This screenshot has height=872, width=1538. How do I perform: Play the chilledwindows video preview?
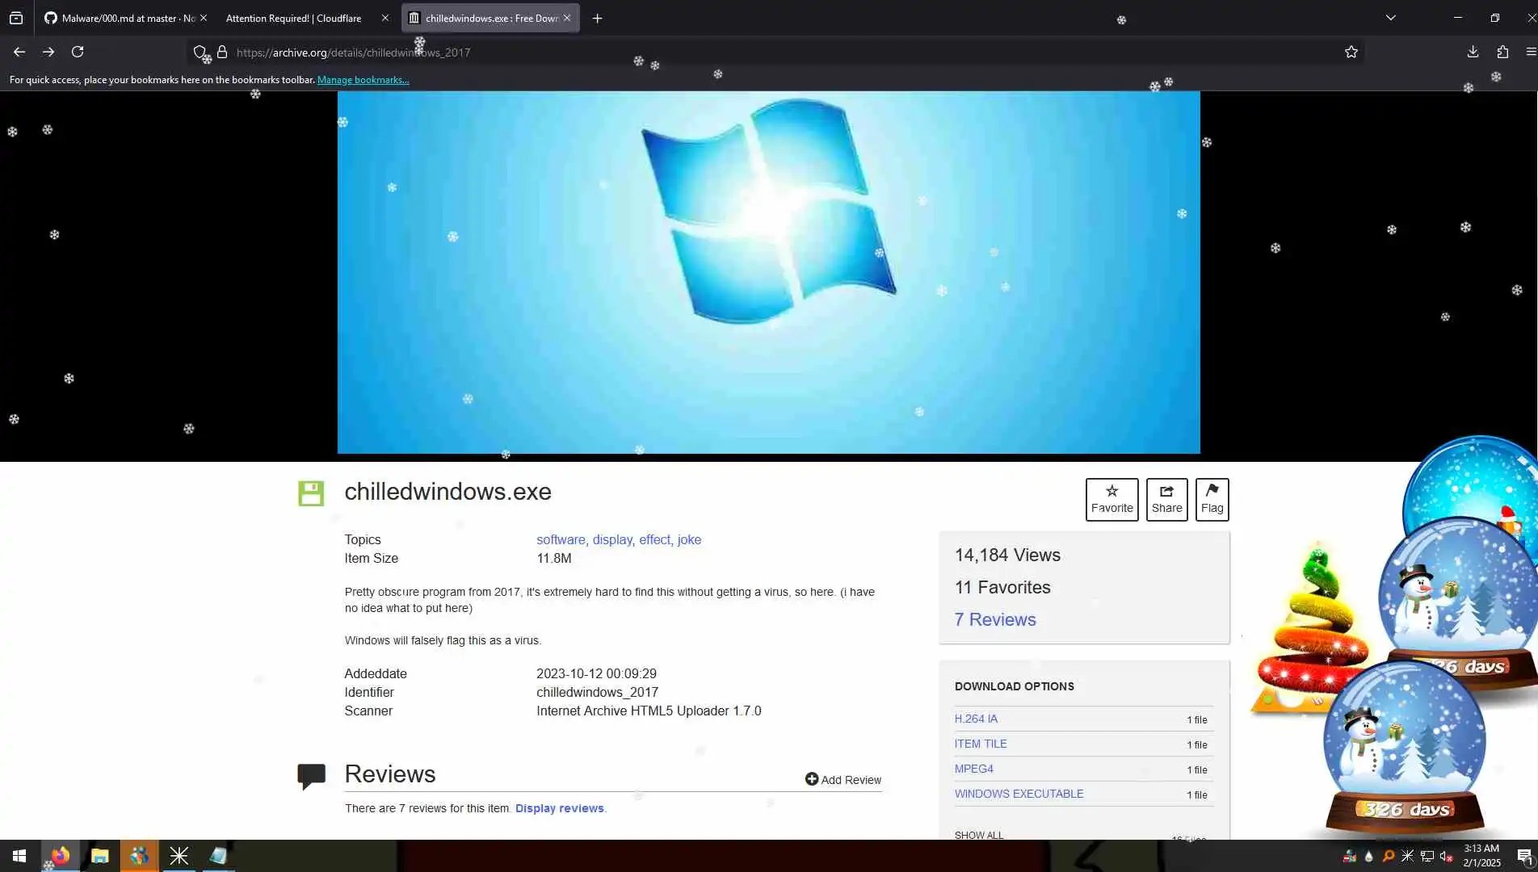click(769, 272)
